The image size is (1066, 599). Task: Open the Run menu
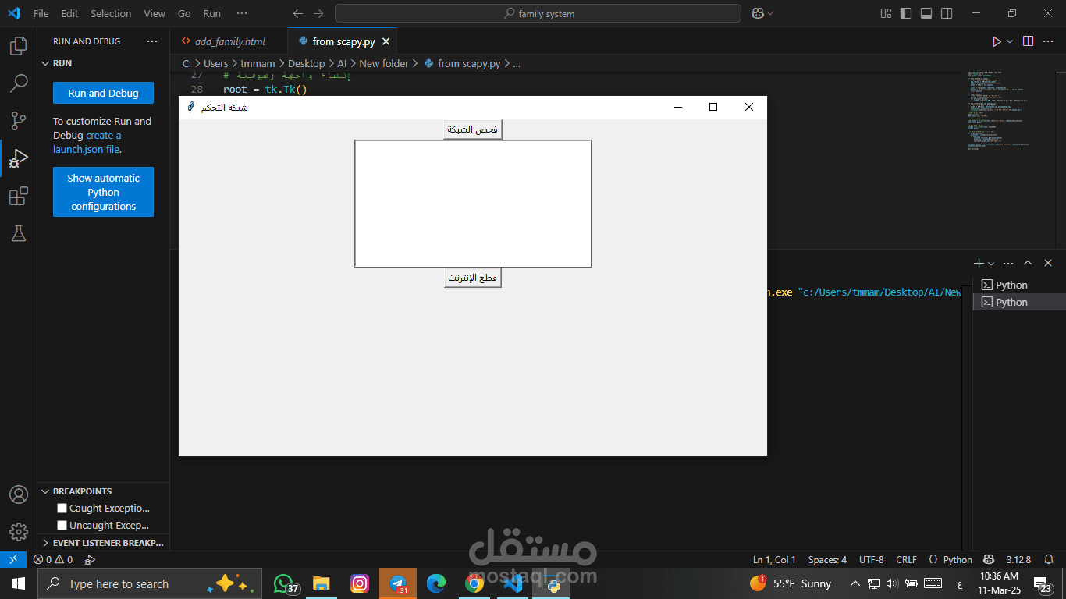click(x=211, y=13)
